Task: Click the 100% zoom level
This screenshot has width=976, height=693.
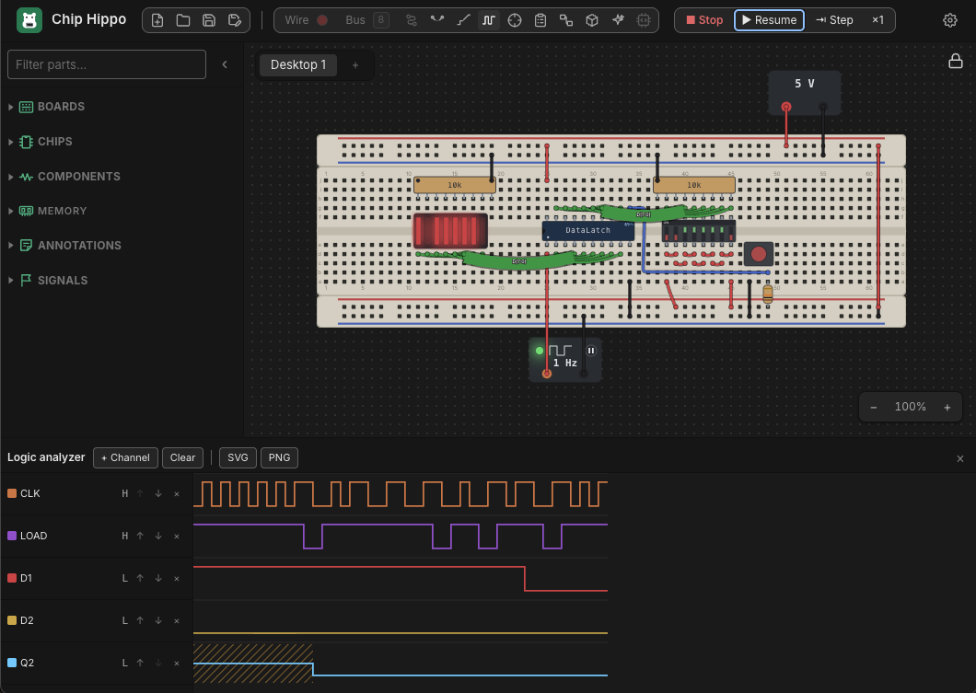Action: tap(910, 407)
